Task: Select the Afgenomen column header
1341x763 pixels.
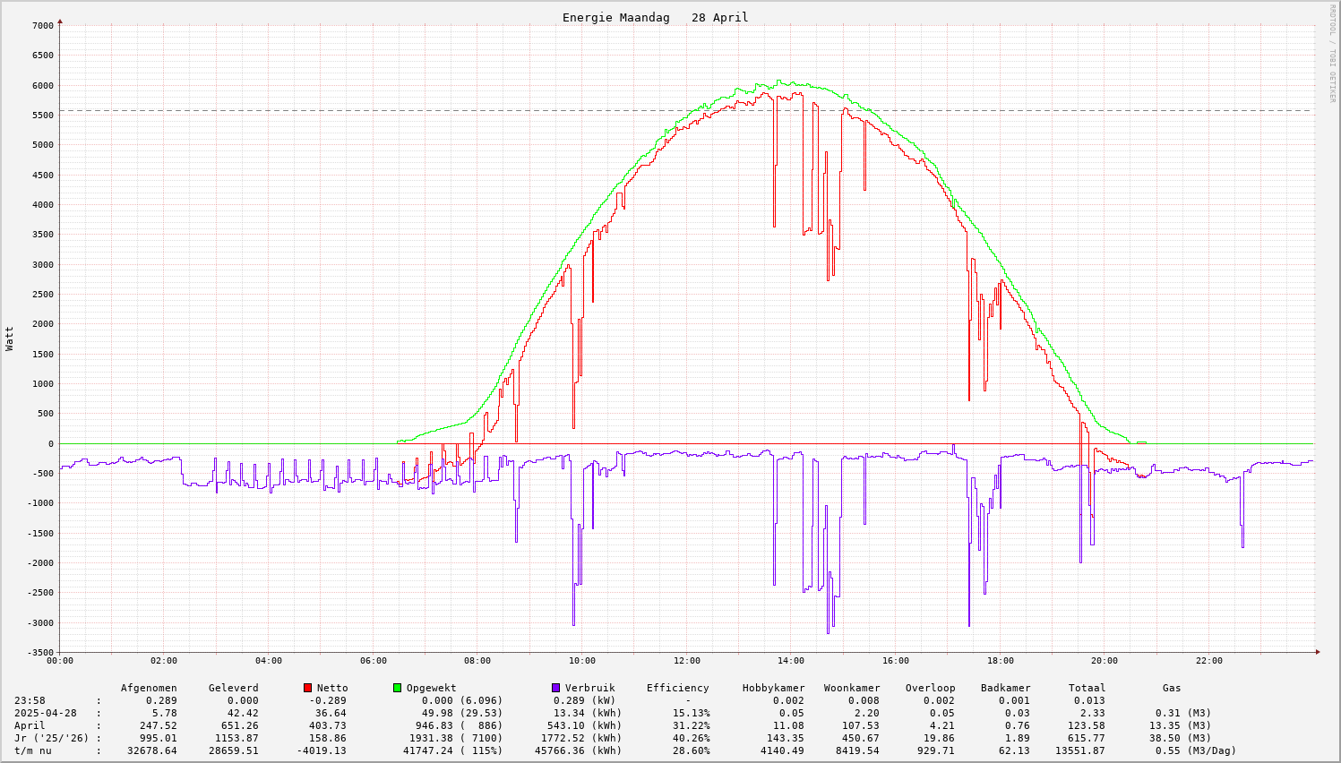Action: (149, 688)
